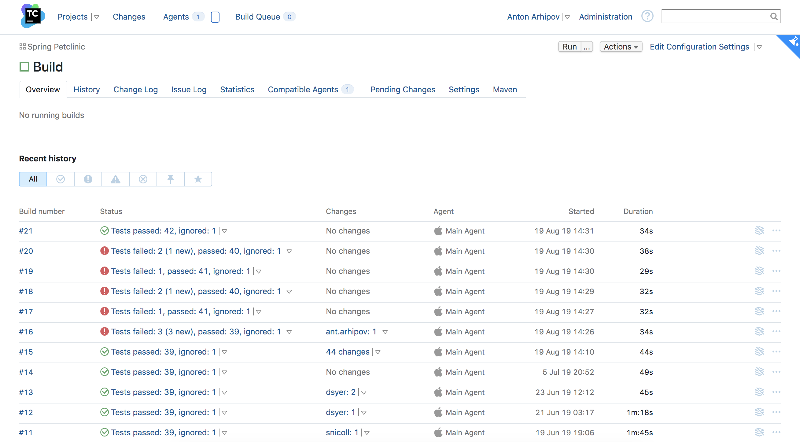The image size is (800, 442).
Task: Open the Pending Changes page
Action: (403, 89)
